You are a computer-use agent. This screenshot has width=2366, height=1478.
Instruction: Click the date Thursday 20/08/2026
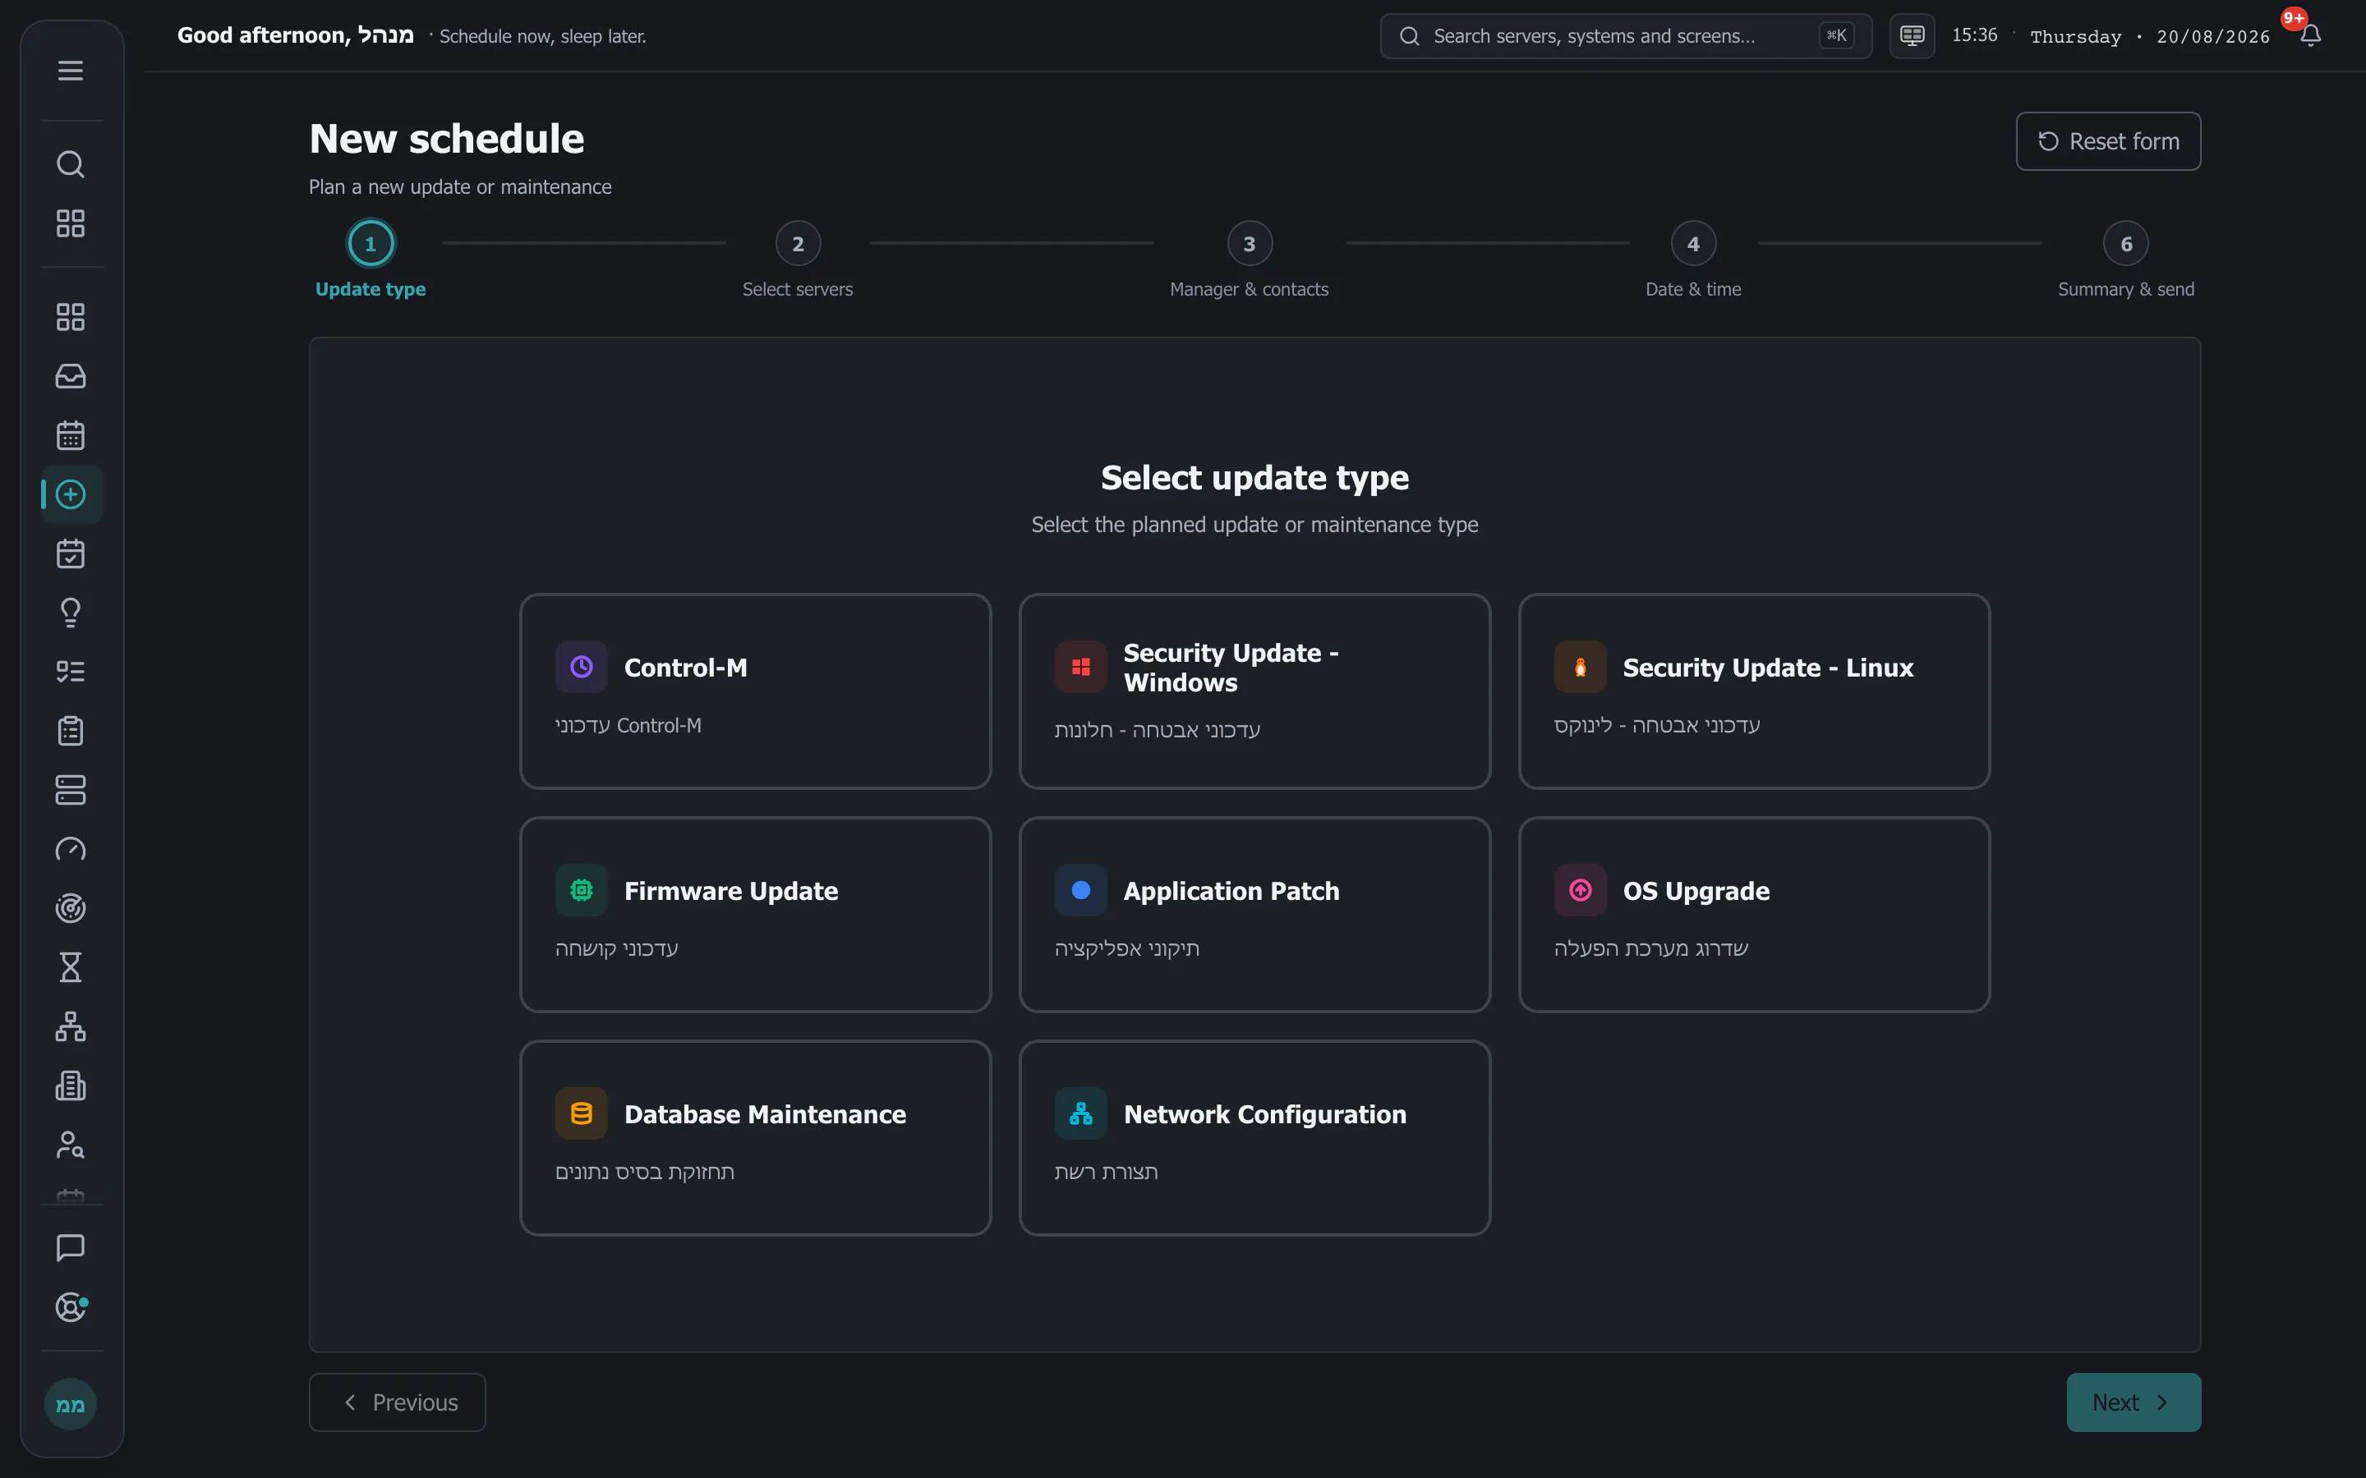(2150, 37)
